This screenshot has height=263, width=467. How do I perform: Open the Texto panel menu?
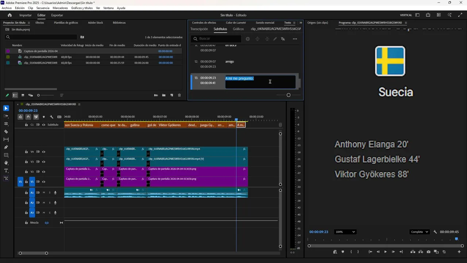point(295,23)
